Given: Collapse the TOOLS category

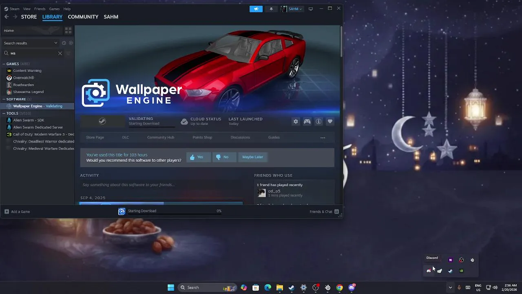Looking at the screenshot, I should (x=16, y=113).
